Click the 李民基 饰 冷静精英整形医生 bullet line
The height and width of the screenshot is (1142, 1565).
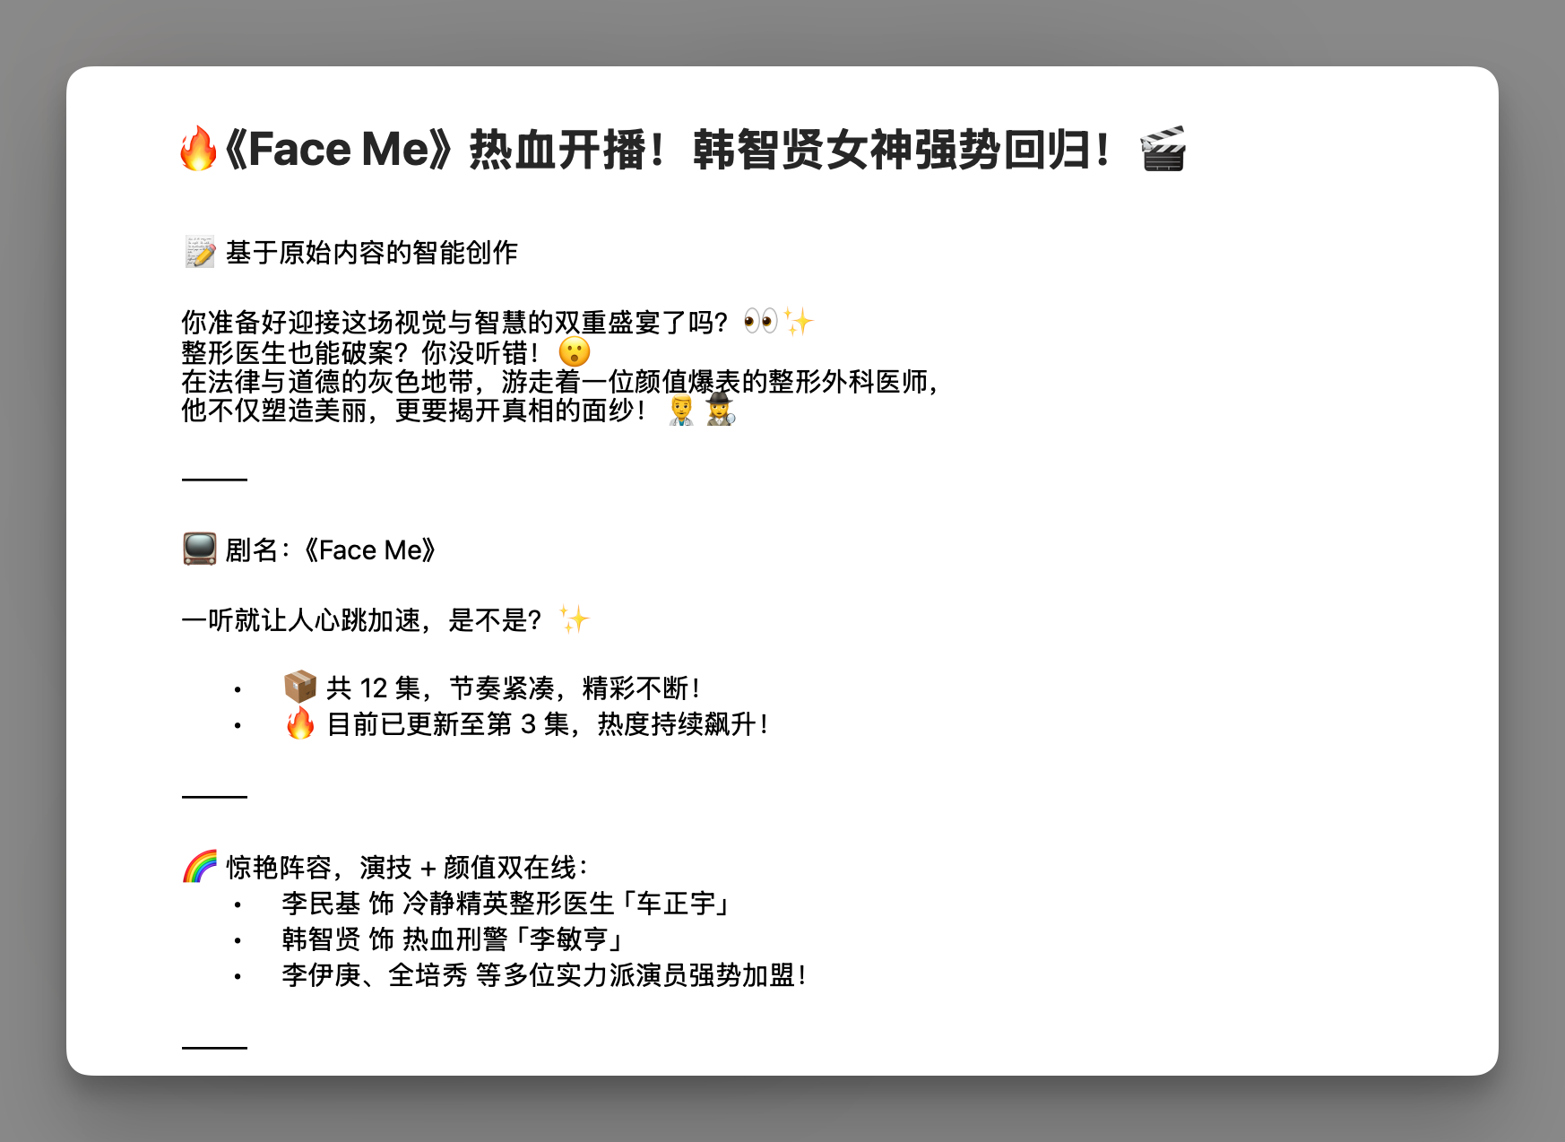506,903
